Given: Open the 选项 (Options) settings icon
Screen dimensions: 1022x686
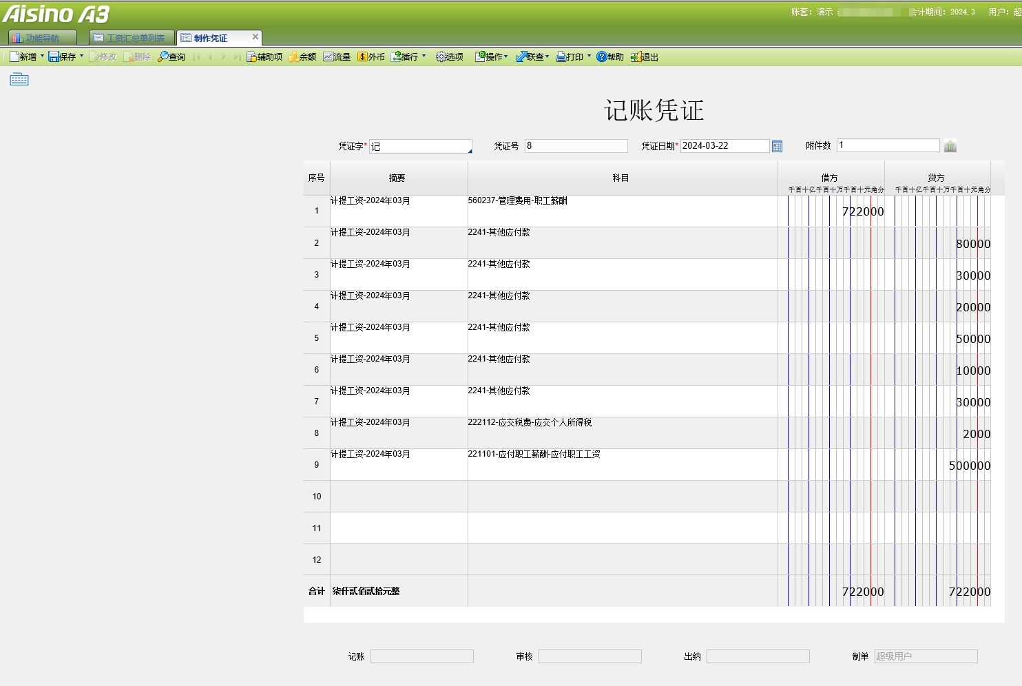Looking at the screenshot, I should (449, 56).
